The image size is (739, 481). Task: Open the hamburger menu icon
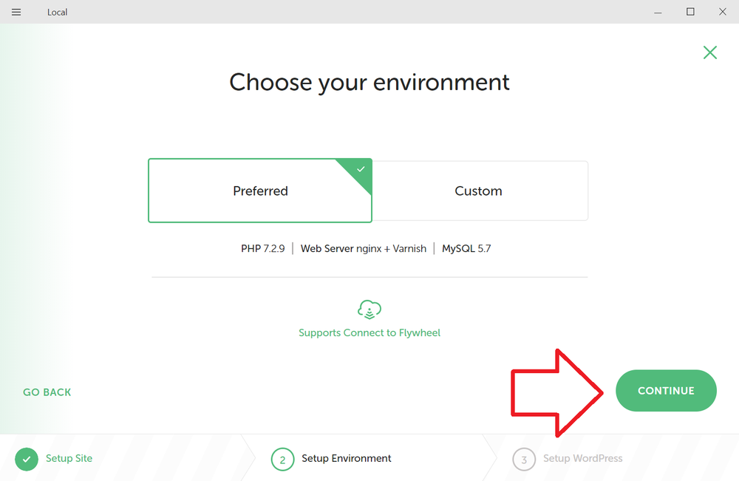click(16, 13)
